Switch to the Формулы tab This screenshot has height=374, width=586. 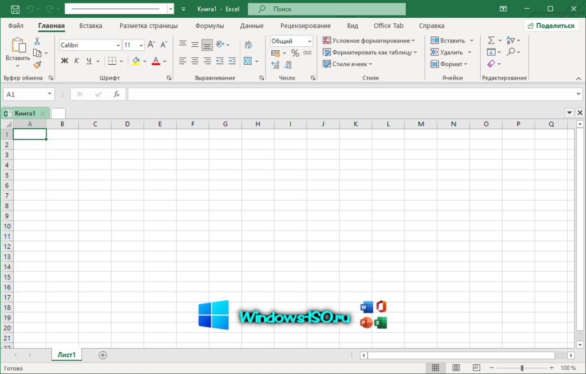[x=209, y=26]
